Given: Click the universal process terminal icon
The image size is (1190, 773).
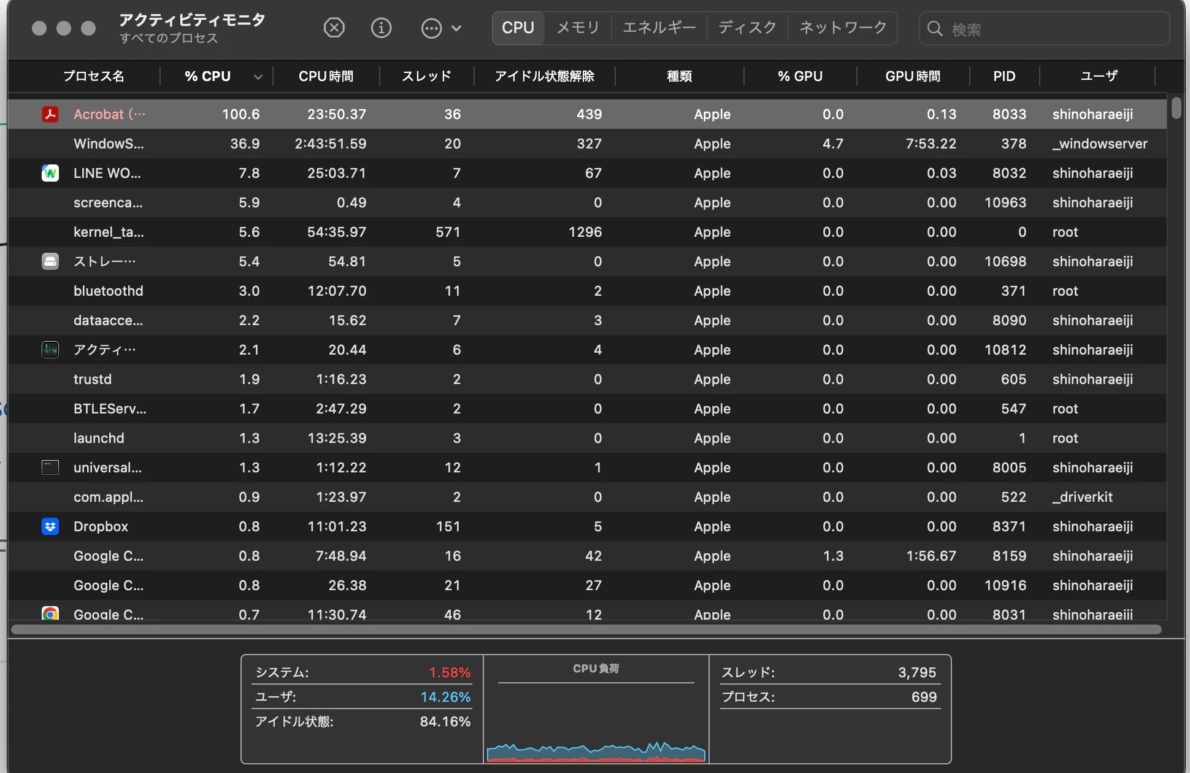Looking at the screenshot, I should click(x=50, y=468).
